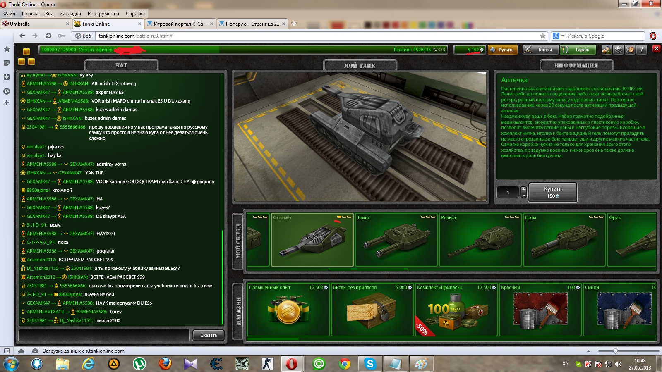Screen dimensions: 662x372
Task: Click the Google search field
Action: tap(605, 36)
